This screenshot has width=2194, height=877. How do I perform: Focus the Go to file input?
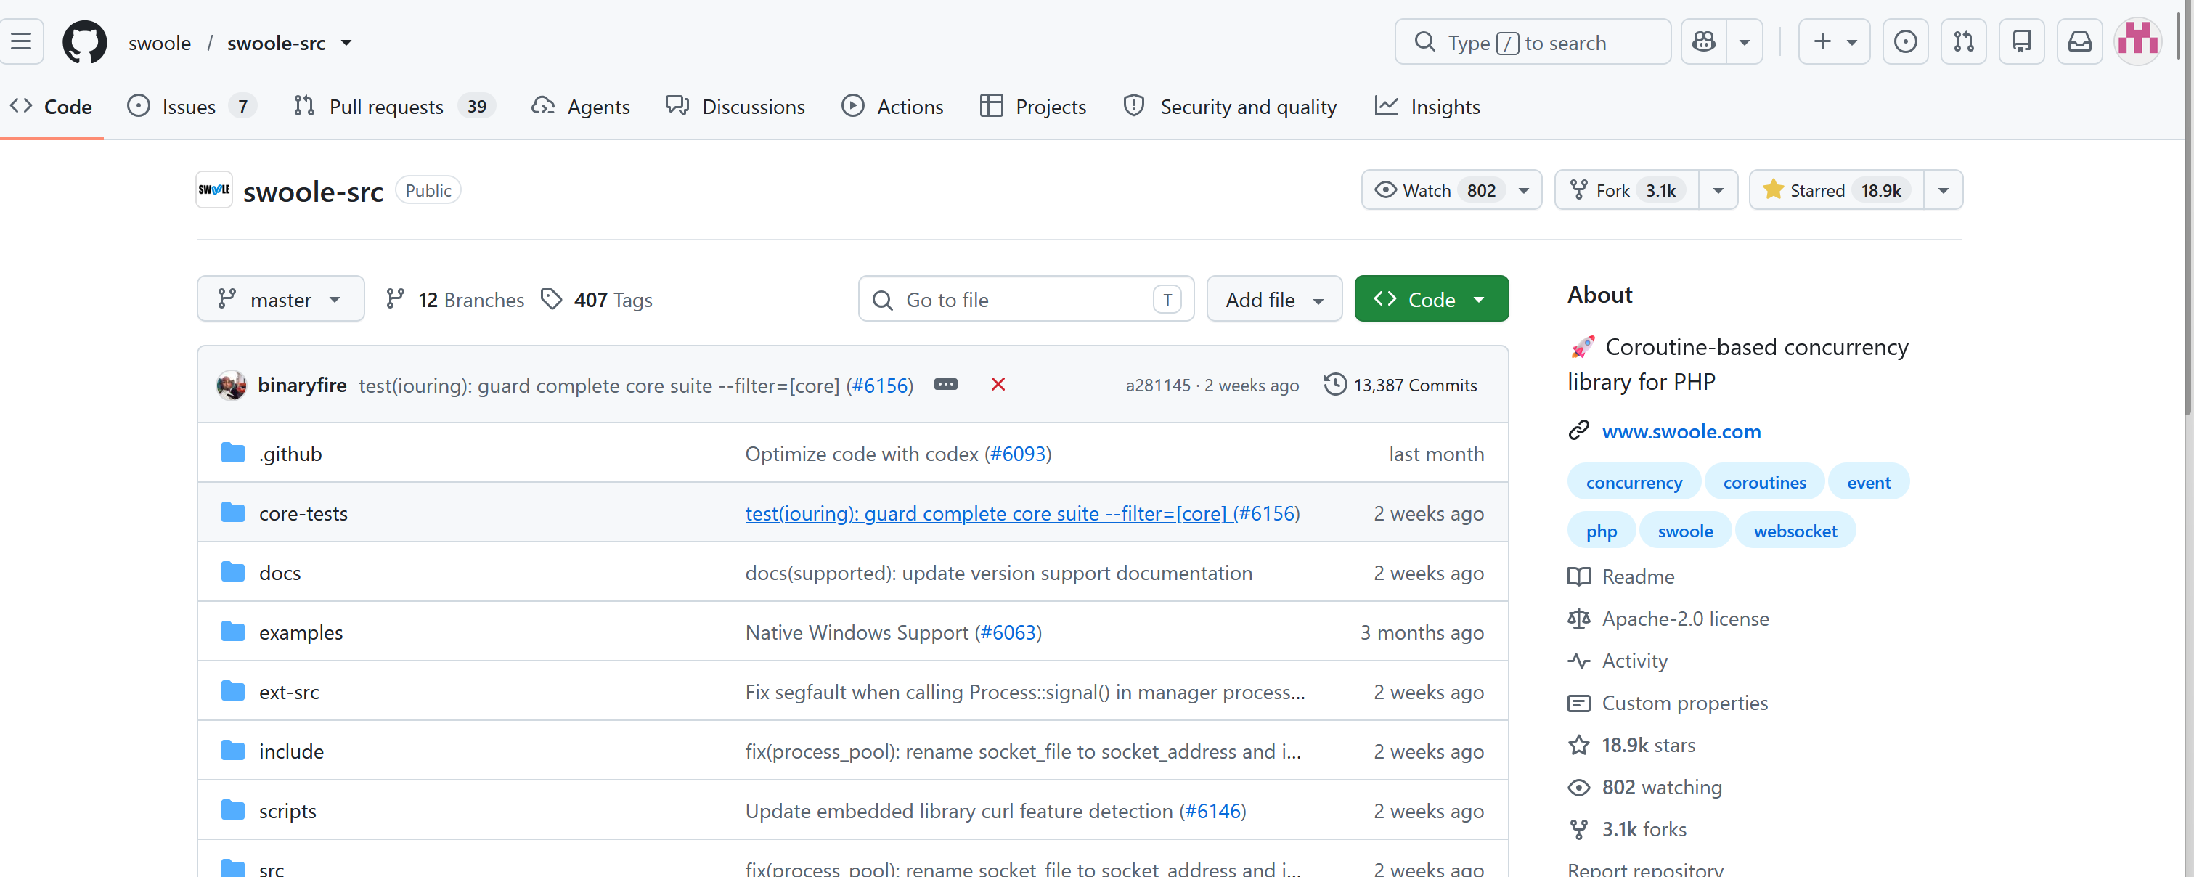click(1025, 299)
